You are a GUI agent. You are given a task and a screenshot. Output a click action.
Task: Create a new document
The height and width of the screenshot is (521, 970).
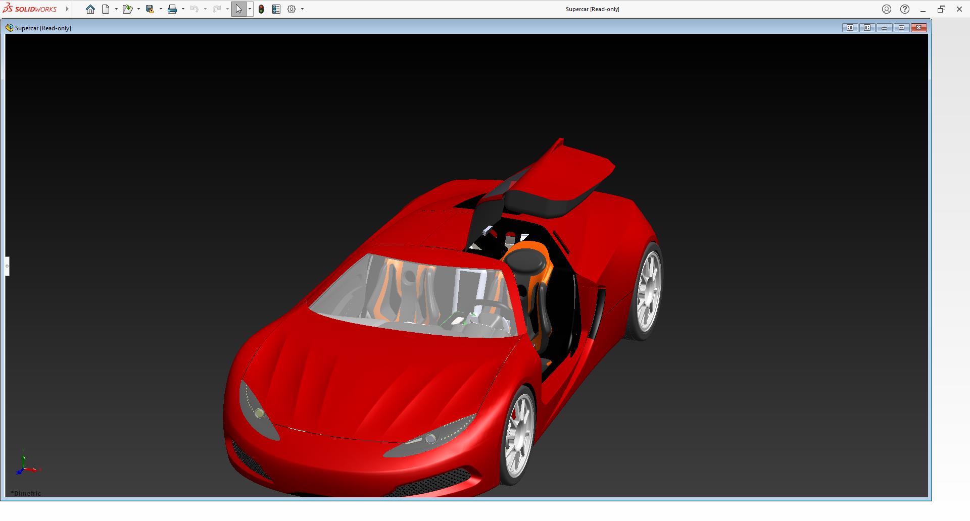point(106,9)
